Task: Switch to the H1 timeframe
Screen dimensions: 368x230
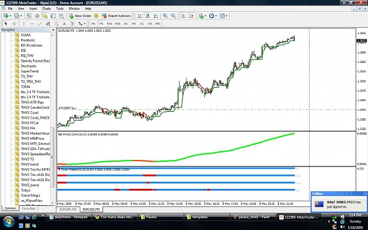Action: pos(126,24)
